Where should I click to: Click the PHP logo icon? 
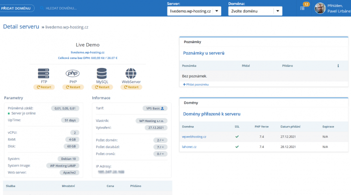click(73, 73)
